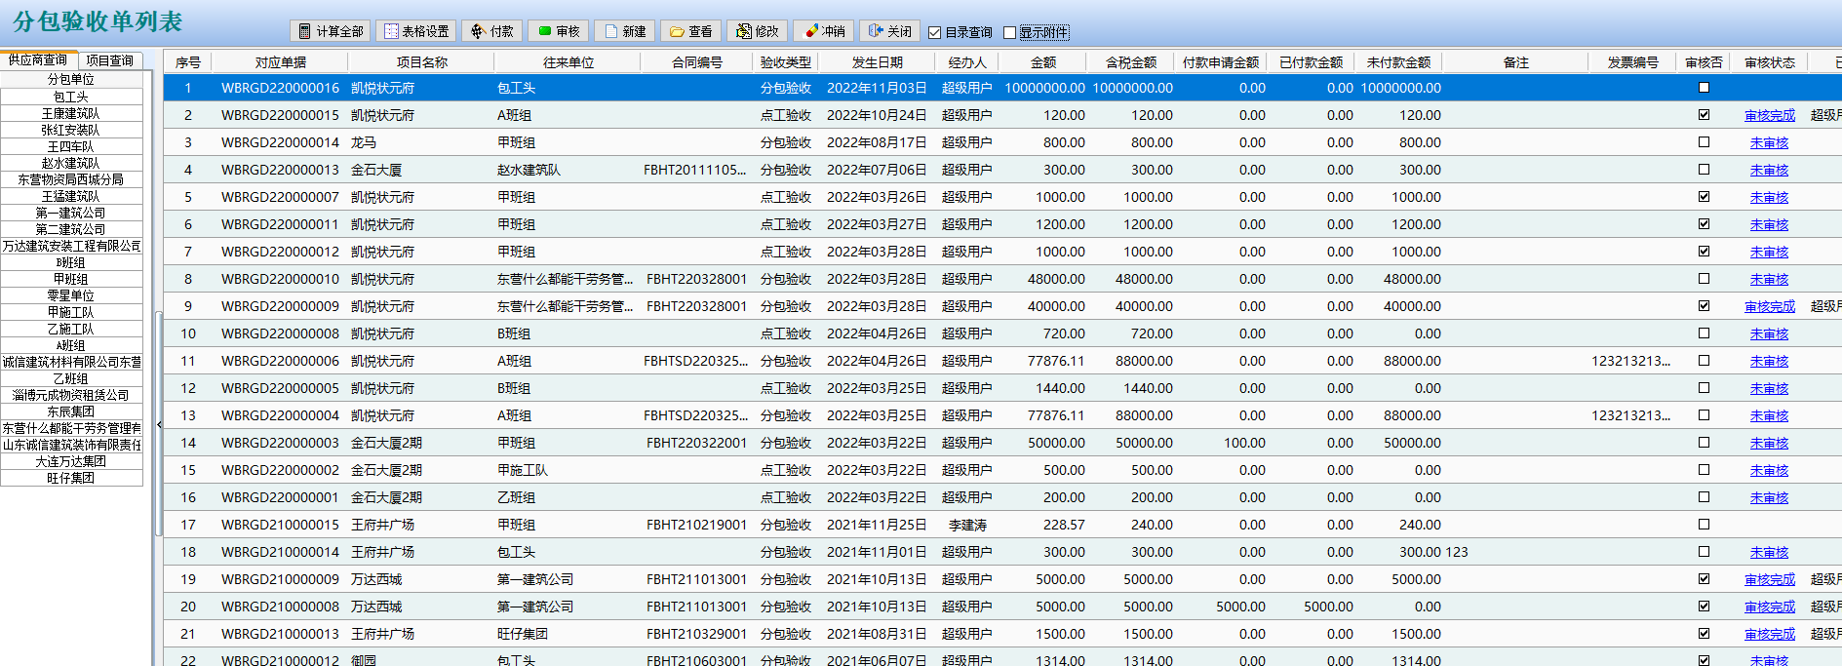The image size is (1842, 666).
Task: Click the 计算全部 calculator button
Action: click(x=330, y=31)
